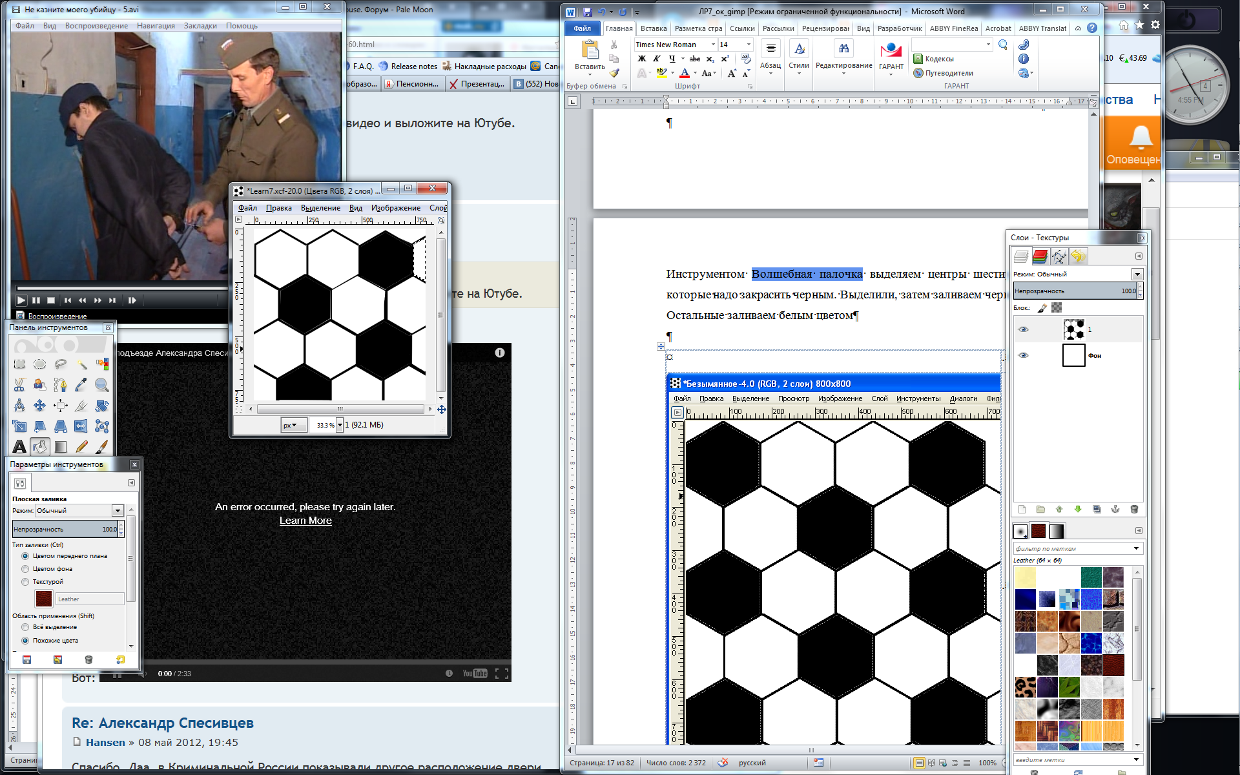Click the lower layer green down arrow
This screenshot has width=1240, height=775.
pyautogui.click(x=1078, y=510)
